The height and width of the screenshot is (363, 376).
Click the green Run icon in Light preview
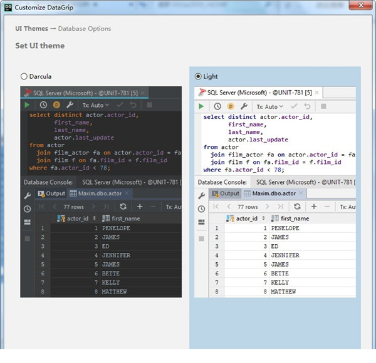click(201, 106)
